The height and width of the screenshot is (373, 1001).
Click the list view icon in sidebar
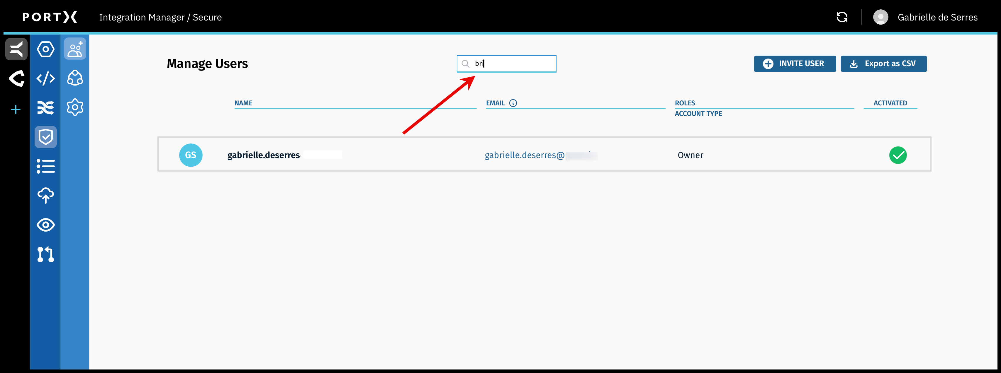pyautogui.click(x=45, y=166)
